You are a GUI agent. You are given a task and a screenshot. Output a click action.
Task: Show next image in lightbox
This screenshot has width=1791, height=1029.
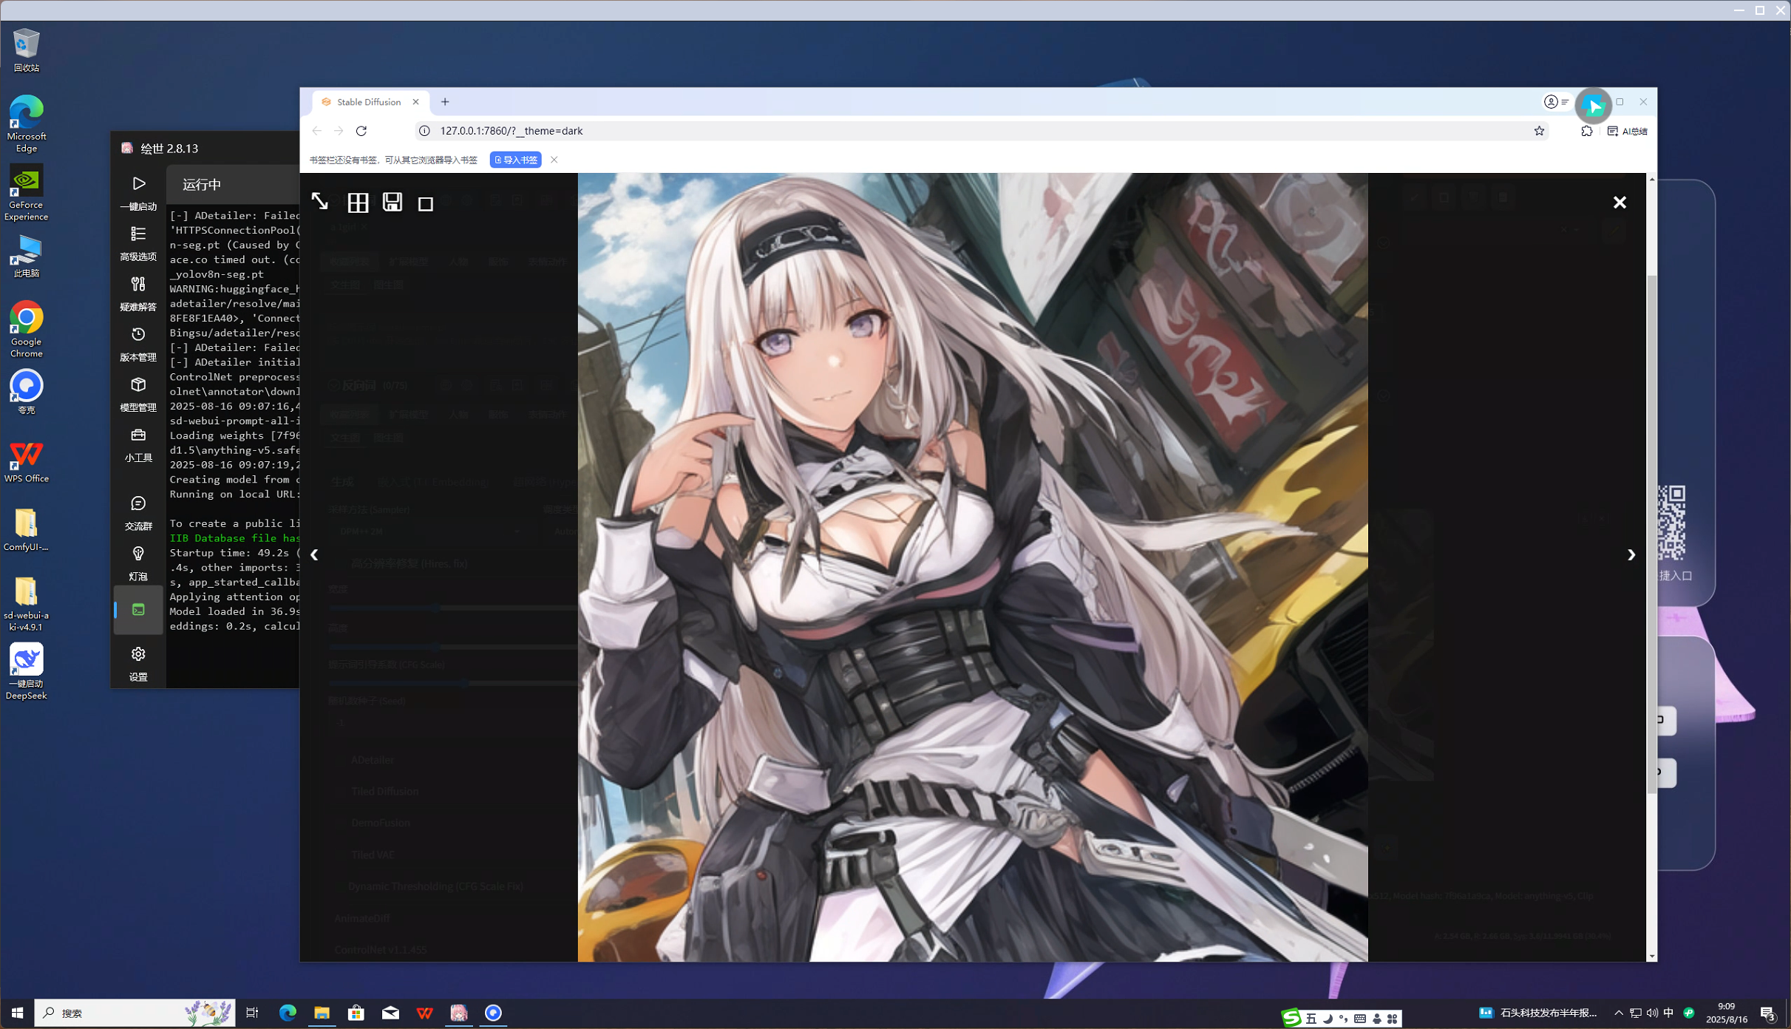tap(1631, 554)
